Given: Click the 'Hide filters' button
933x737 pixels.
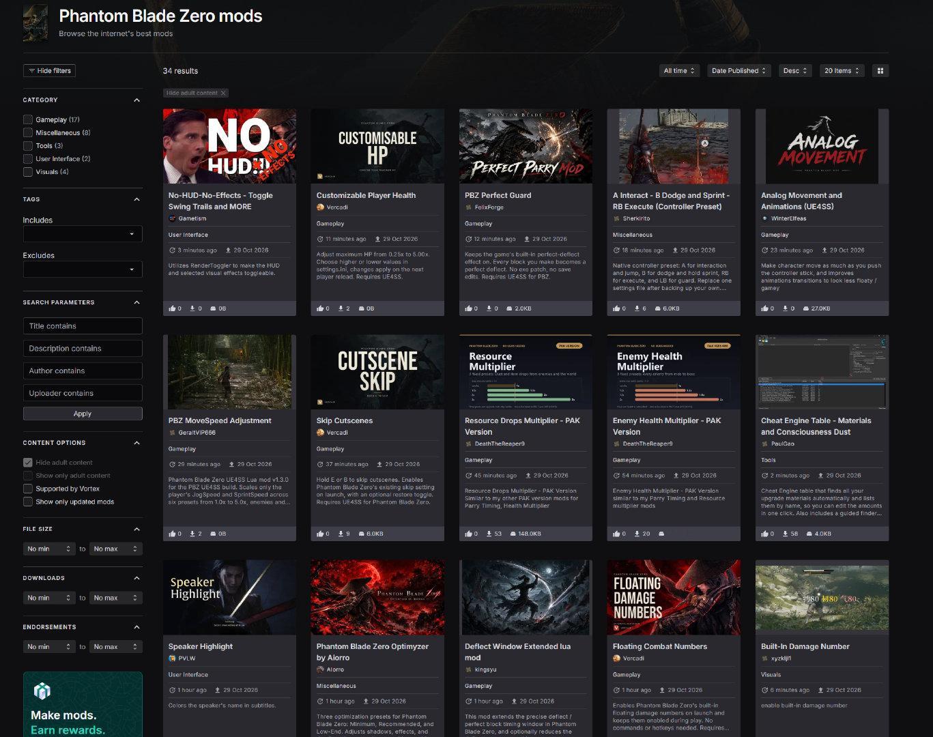Looking at the screenshot, I should point(49,71).
